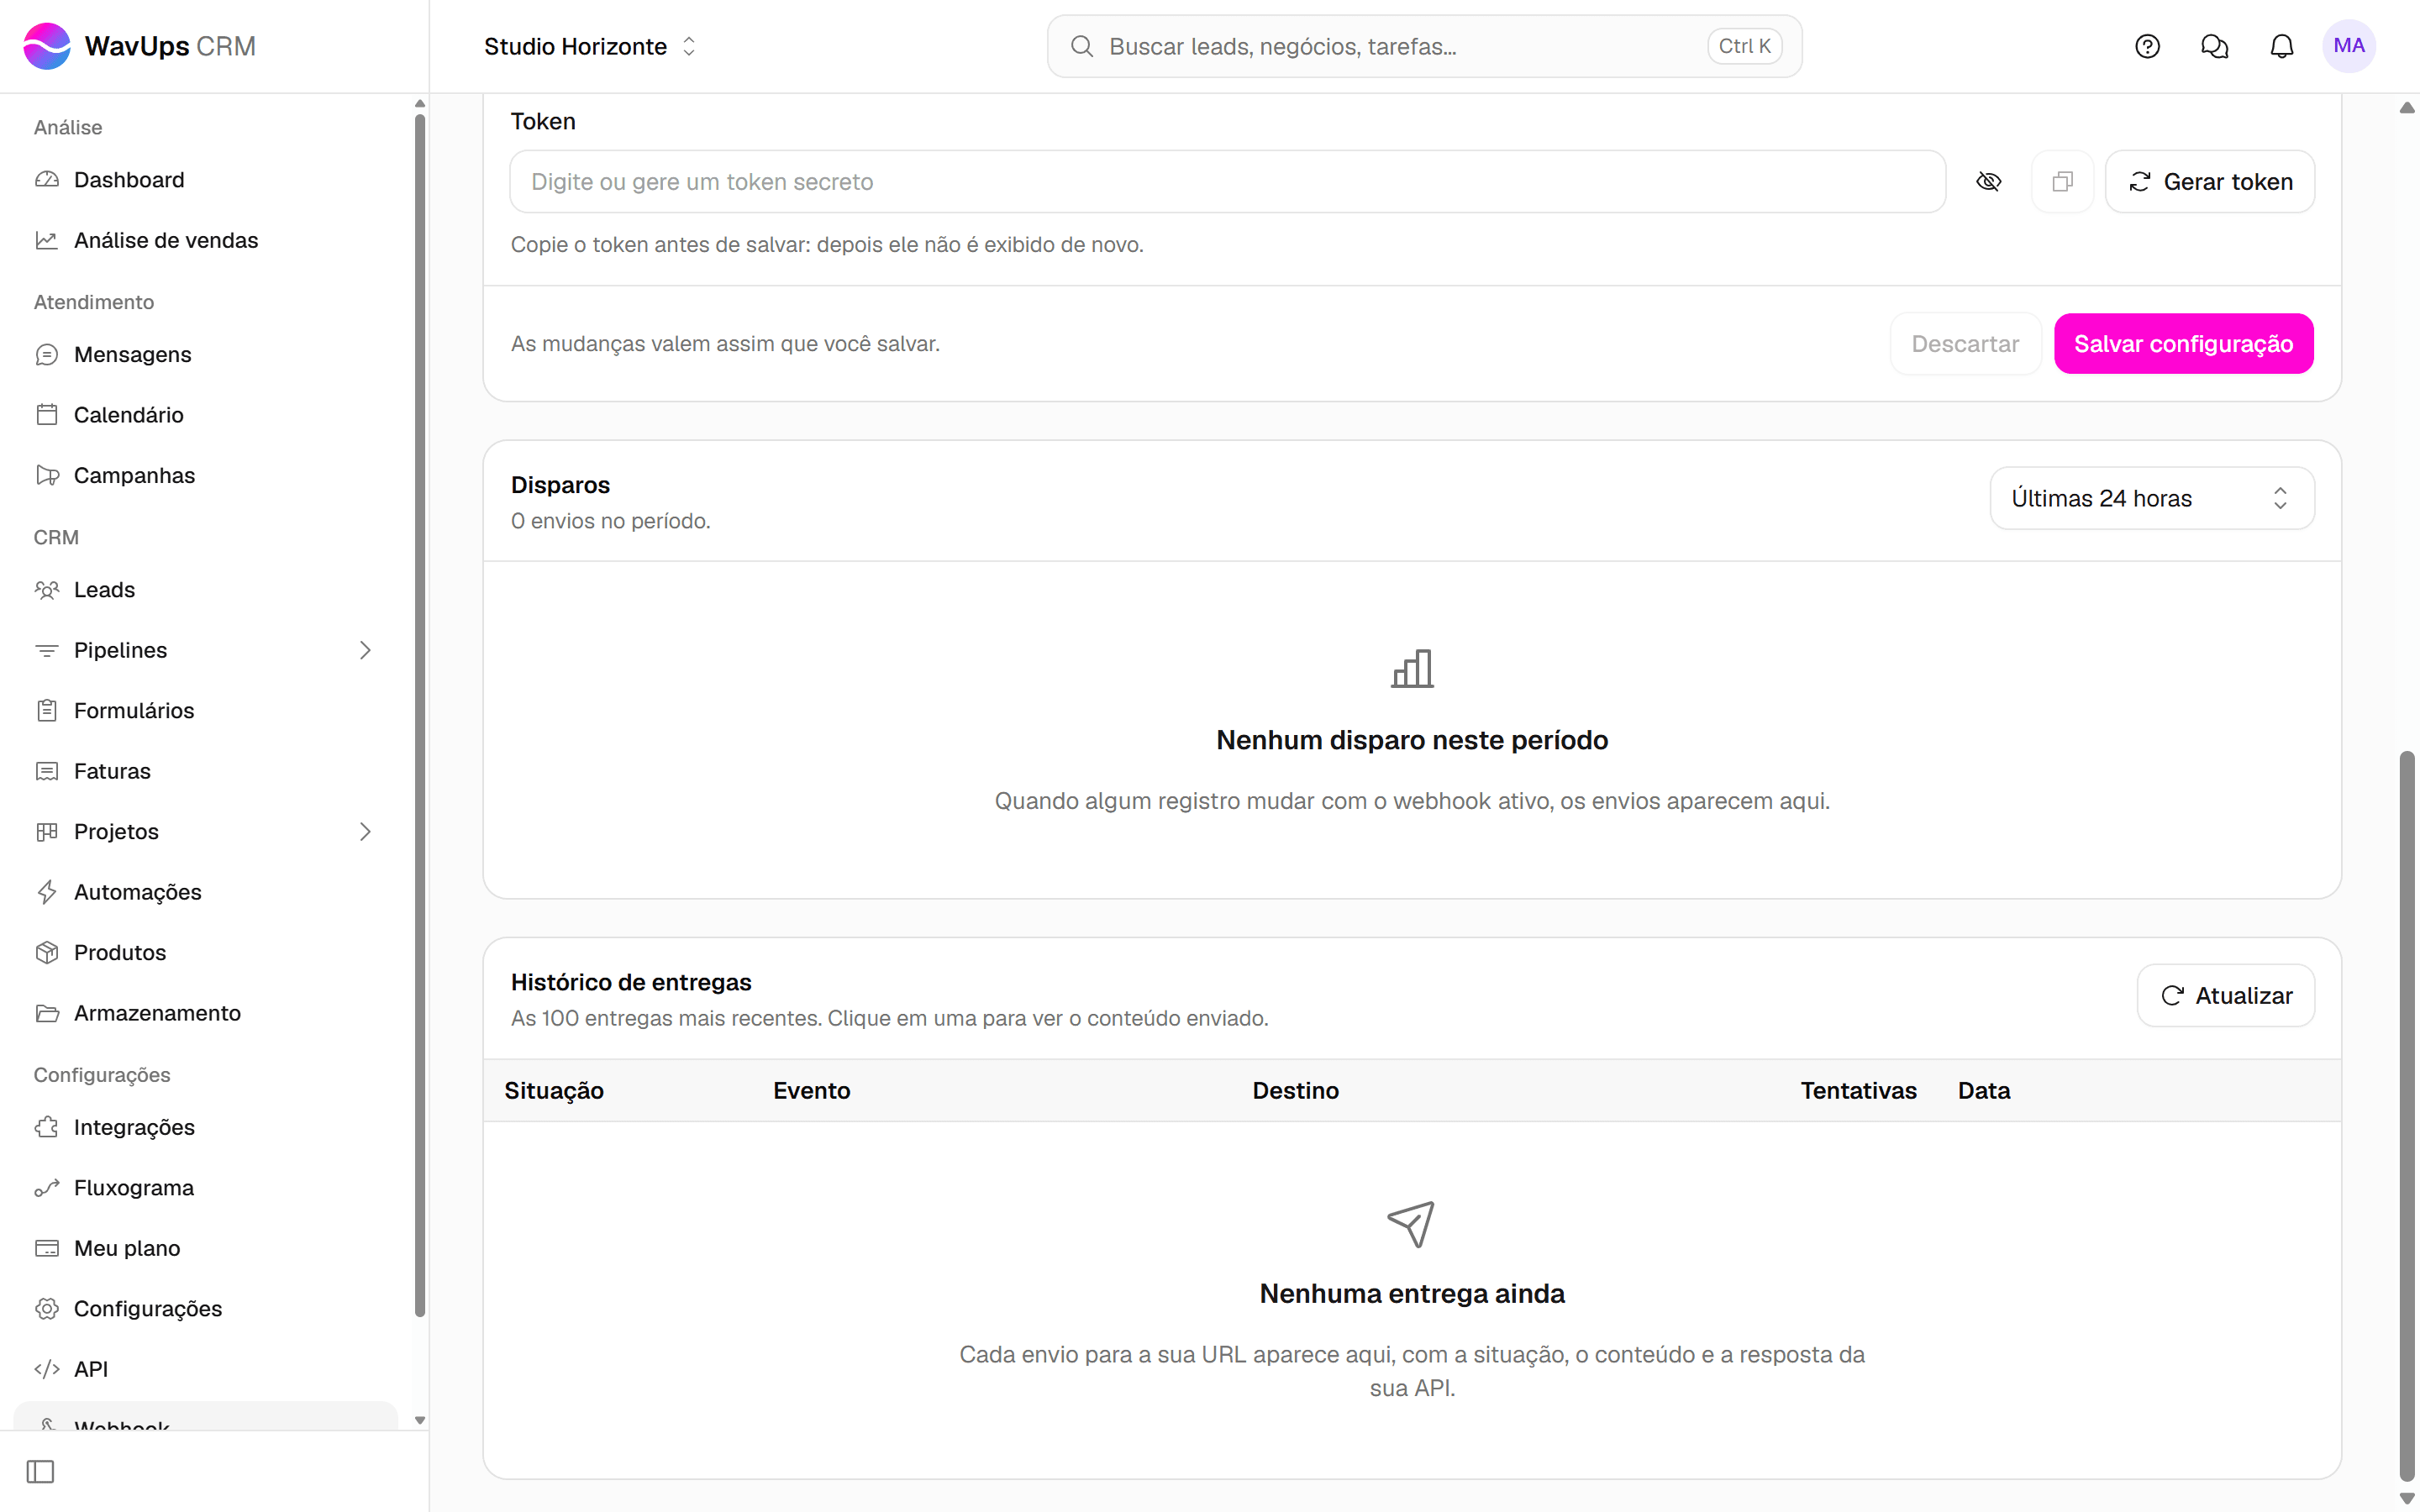The width and height of the screenshot is (2420, 1512).
Task: Open notifications bell
Action: click(x=2281, y=46)
